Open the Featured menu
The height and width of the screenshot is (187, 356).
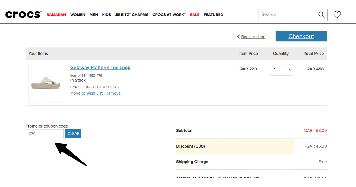[213, 15]
